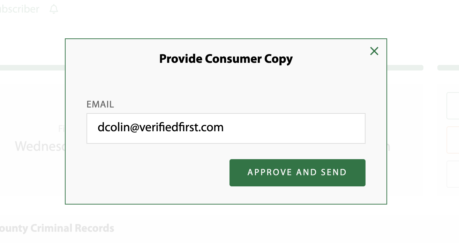Click empty space inside the dialog below the title

click(x=226, y=84)
